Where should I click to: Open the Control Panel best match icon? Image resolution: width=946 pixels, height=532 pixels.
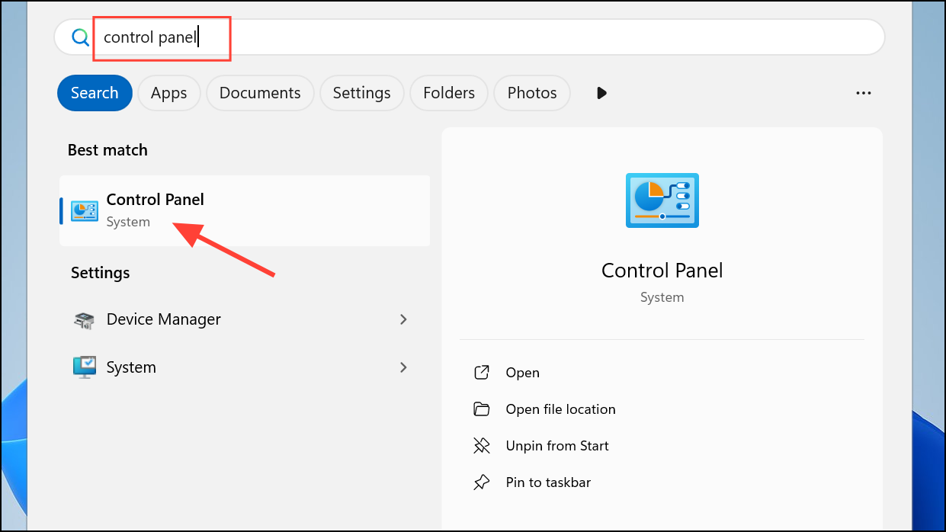pos(84,211)
